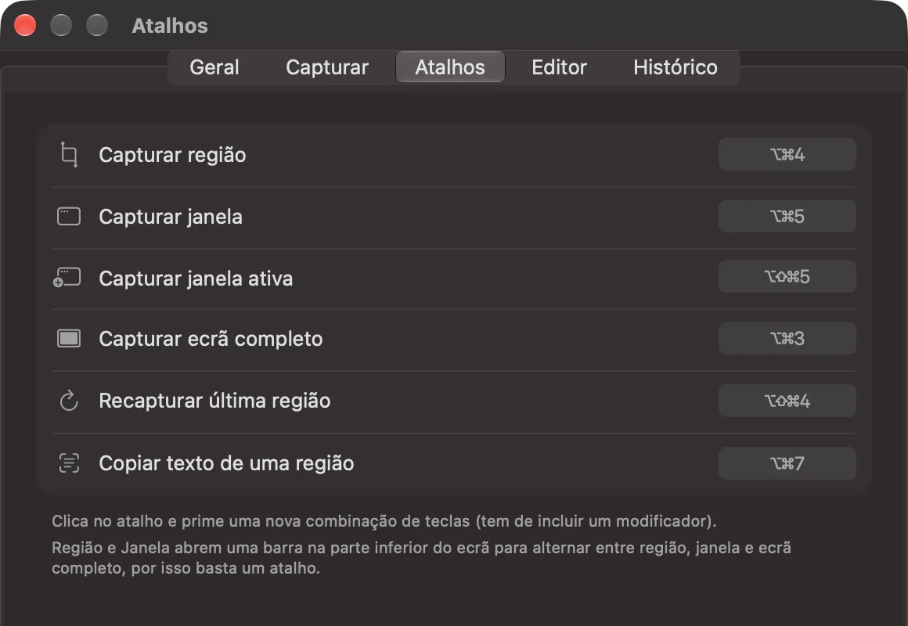Change the ⌥⌘4 shortcut for Capturar região
The width and height of the screenshot is (908, 626).
point(787,155)
